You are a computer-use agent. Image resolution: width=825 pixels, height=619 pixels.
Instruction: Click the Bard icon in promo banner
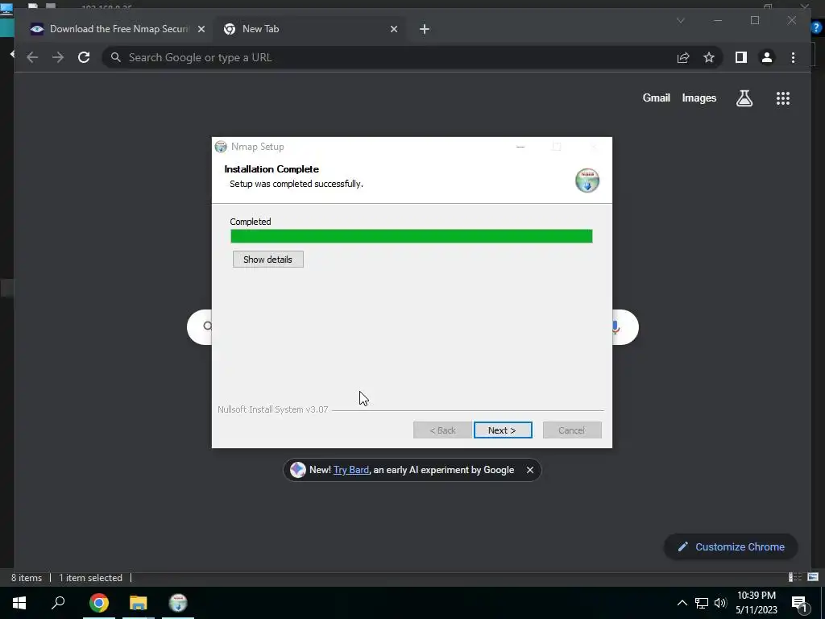298,470
